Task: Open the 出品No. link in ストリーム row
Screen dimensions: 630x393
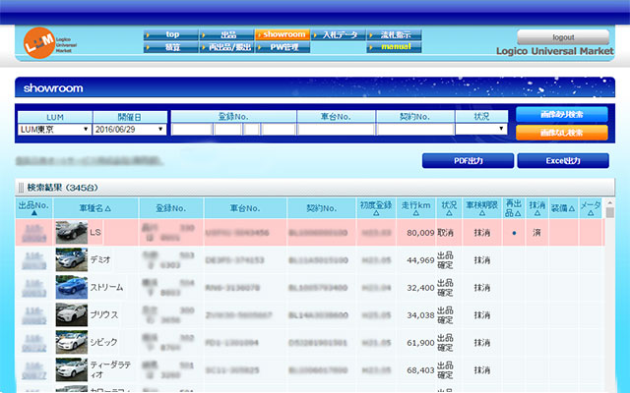Action: (x=33, y=288)
